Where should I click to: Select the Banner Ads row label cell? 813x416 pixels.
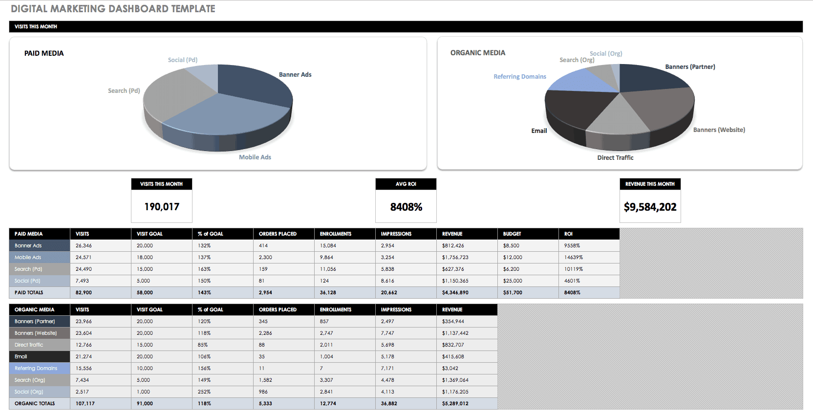(40, 246)
